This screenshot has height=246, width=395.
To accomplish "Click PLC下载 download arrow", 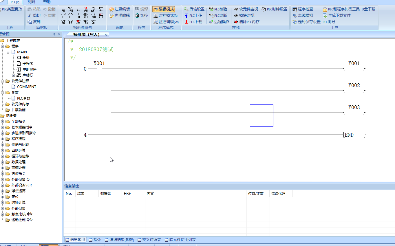I will point(193,22).
